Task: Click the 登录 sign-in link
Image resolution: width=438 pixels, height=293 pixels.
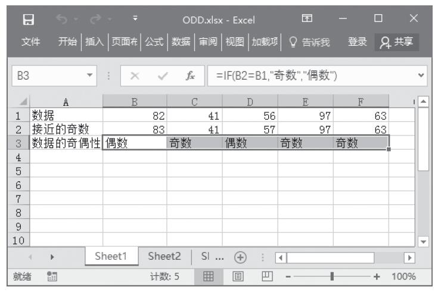Action: [x=358, y=42]
